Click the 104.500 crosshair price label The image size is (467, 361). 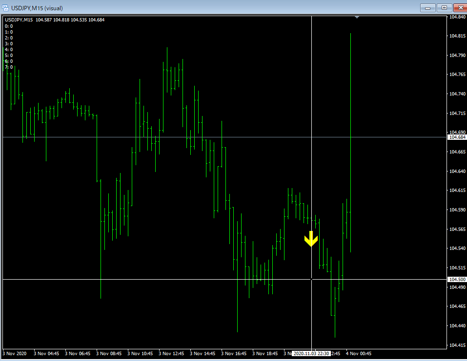[457, 279]
